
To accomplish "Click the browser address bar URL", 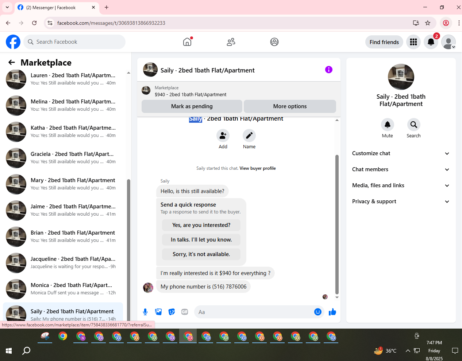I will 111,23.
